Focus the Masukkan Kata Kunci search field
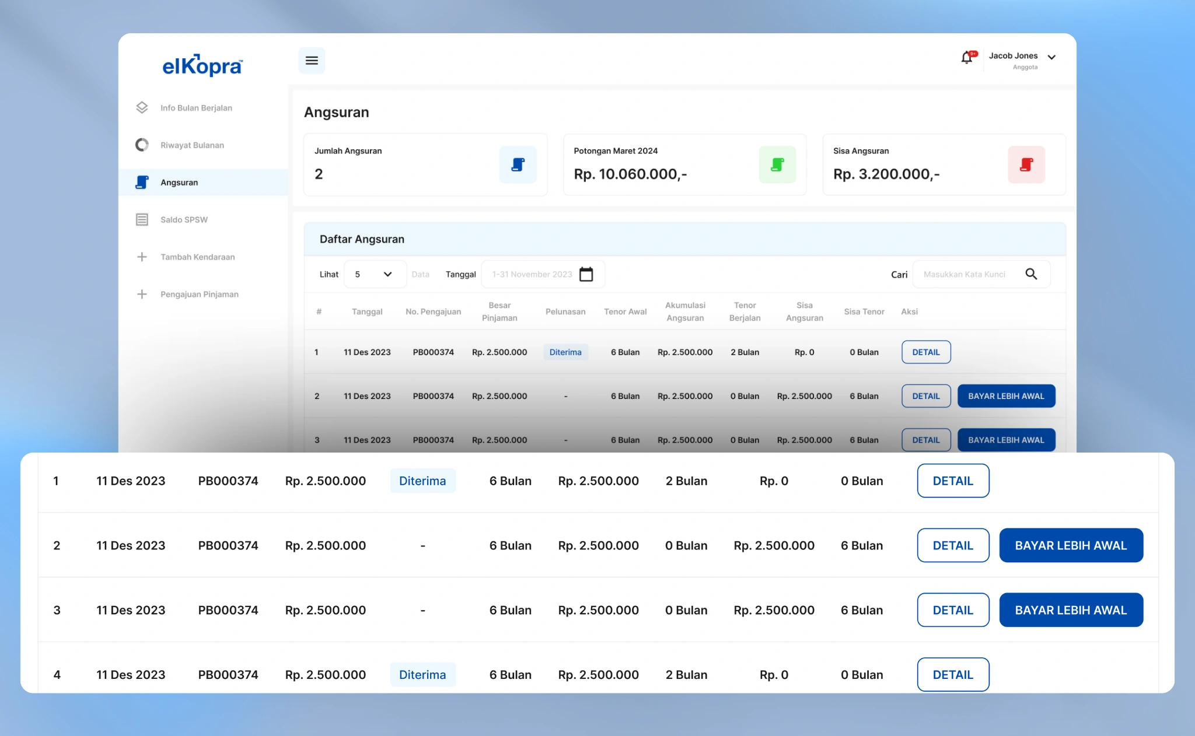This screenshot has width=1195, height=736. (x=981, y=274)
